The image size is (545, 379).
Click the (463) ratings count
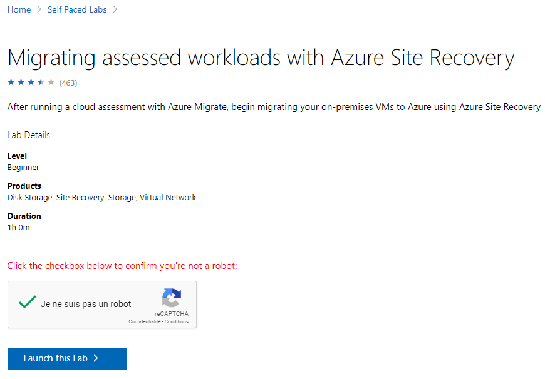[68, 83]
